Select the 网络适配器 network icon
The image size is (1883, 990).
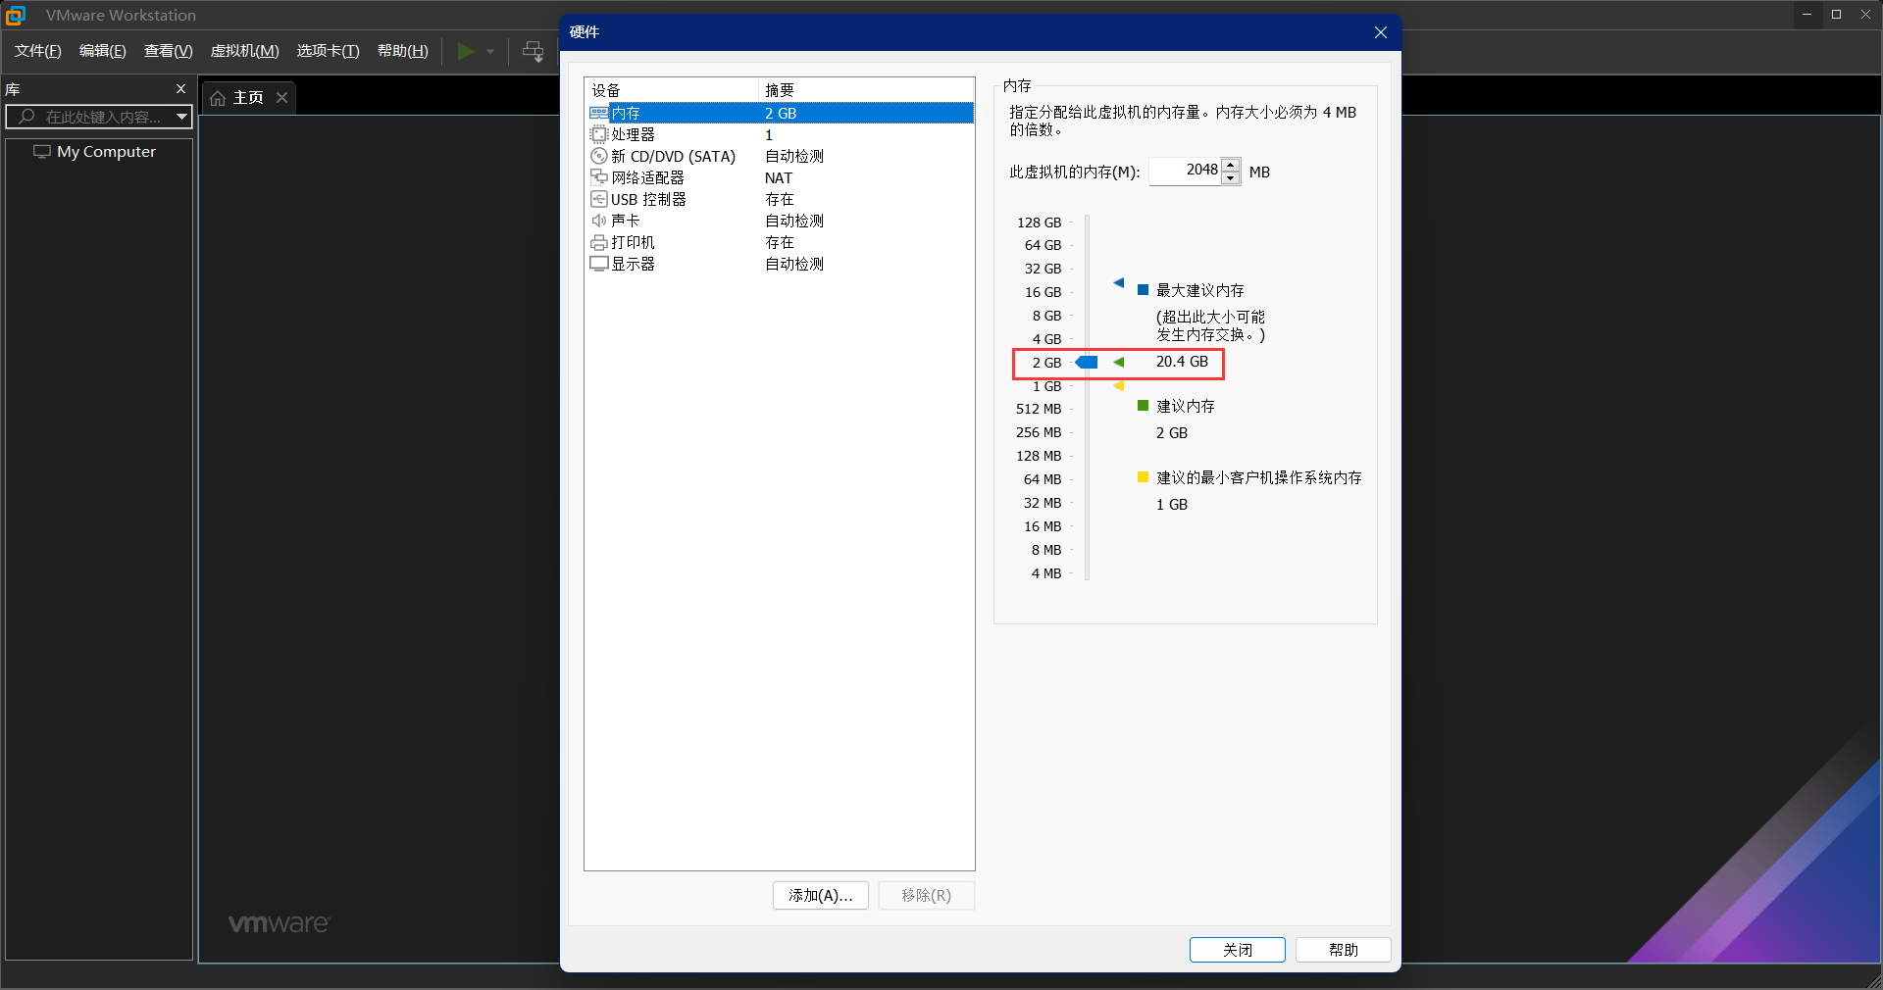pyautogui.click(x=598, y=178)
